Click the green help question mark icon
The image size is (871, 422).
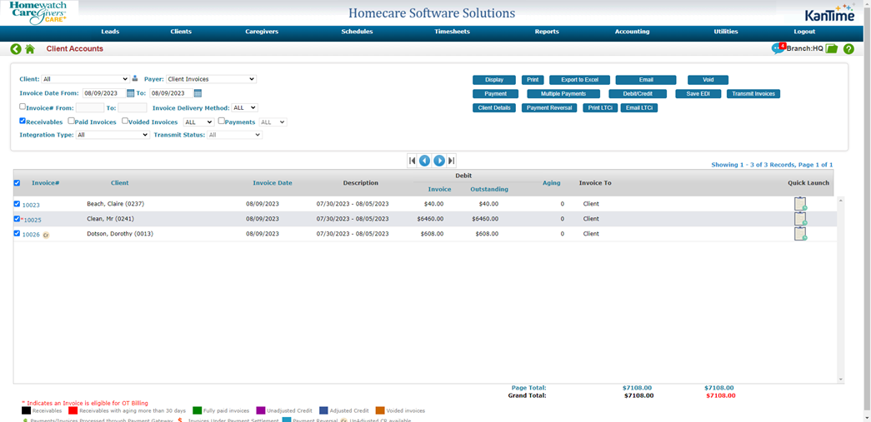pos(848,49)
